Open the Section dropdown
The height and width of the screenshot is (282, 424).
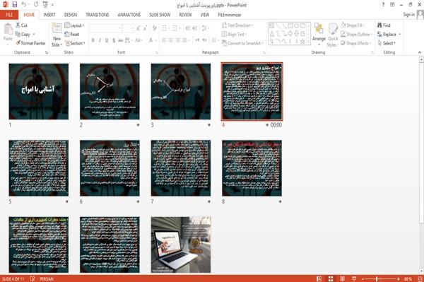click(75, 43)
